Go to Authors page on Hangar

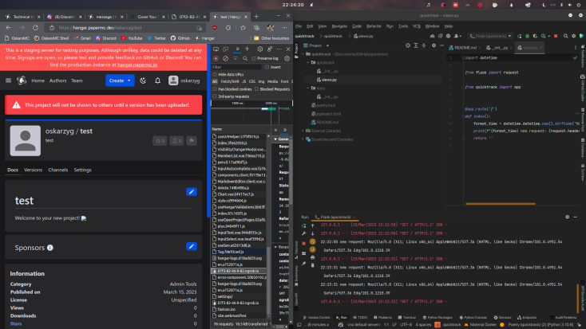tap(58, 80)
